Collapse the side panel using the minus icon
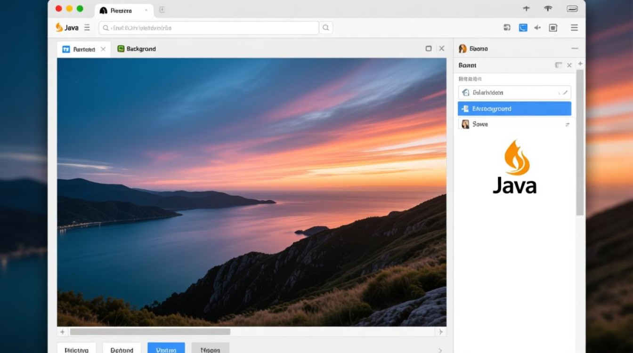The height and width of the screenshot is (353, 633). coord(574,48)
